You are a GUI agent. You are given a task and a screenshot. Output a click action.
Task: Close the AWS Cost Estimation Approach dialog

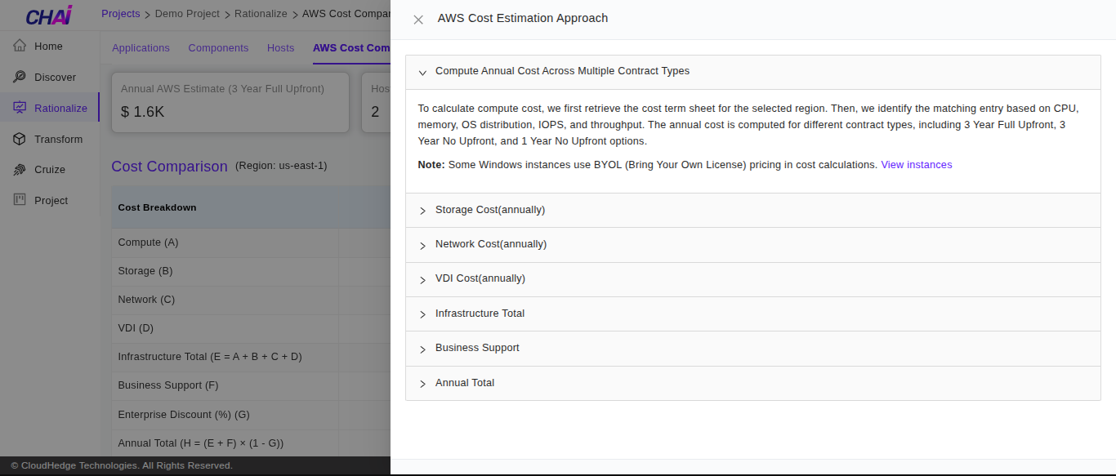click(418, 19)
